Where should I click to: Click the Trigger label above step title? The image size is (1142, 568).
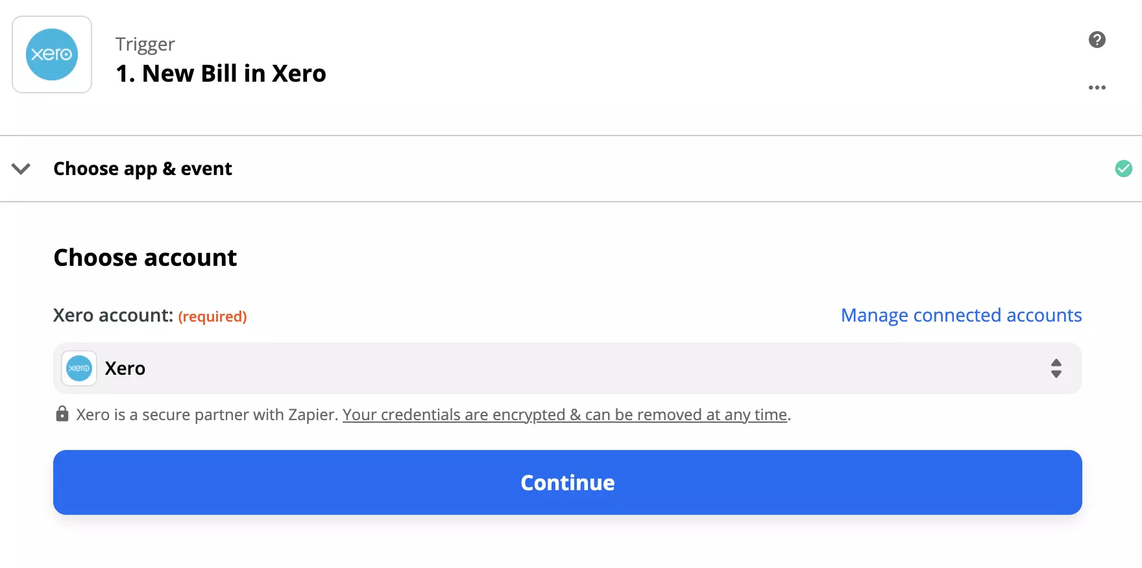click(x=145, y=43)
